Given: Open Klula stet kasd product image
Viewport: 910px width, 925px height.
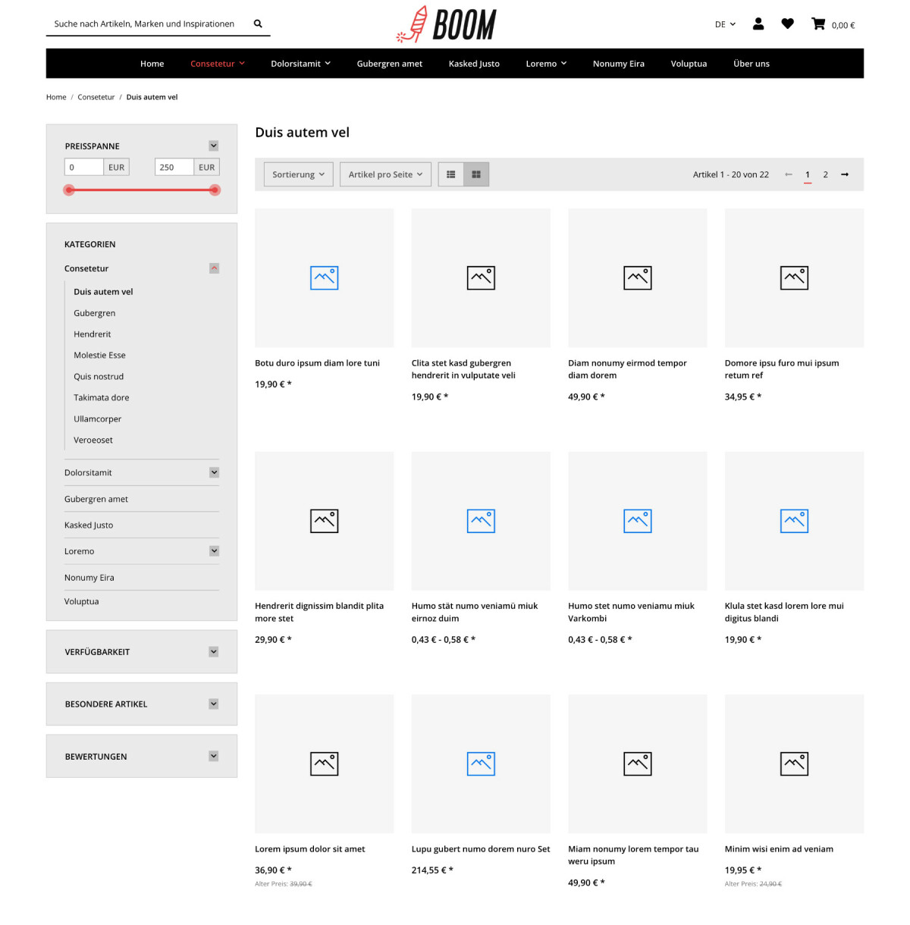Looking at the screenshot, I should [x=794, y=521].
